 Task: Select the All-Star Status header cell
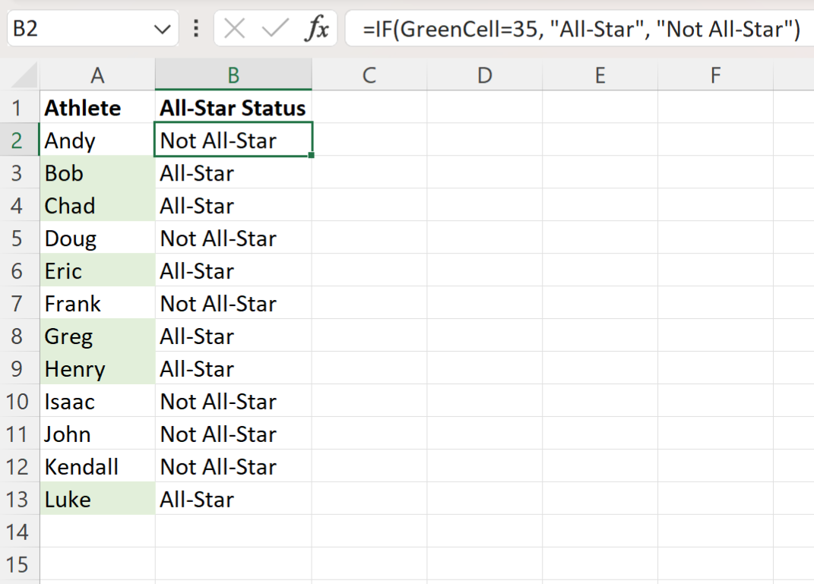point(233,107)
